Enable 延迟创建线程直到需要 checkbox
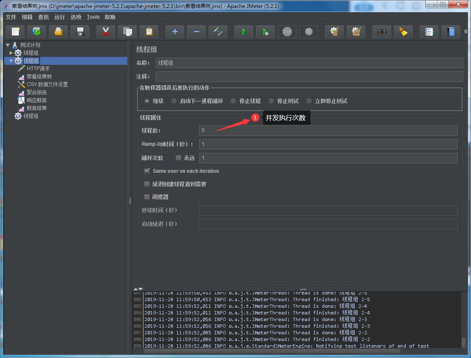The width and height of the screenshot is (471, 358). point(147,184)
